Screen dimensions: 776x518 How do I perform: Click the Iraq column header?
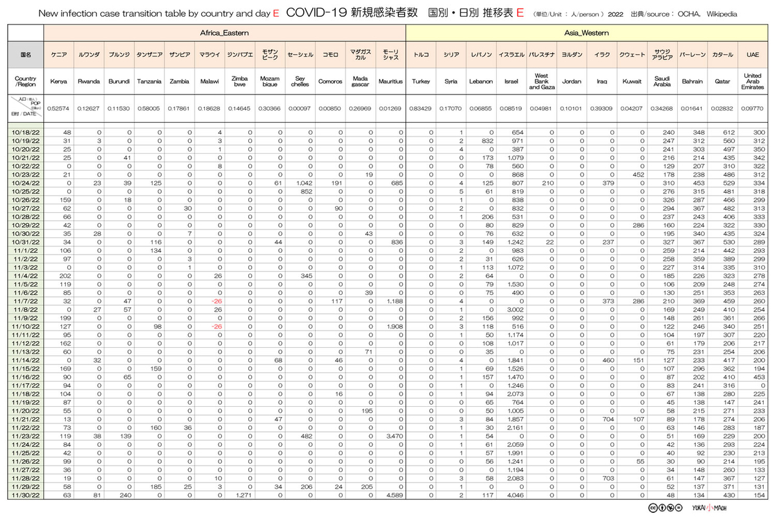[x=602, y=82]
